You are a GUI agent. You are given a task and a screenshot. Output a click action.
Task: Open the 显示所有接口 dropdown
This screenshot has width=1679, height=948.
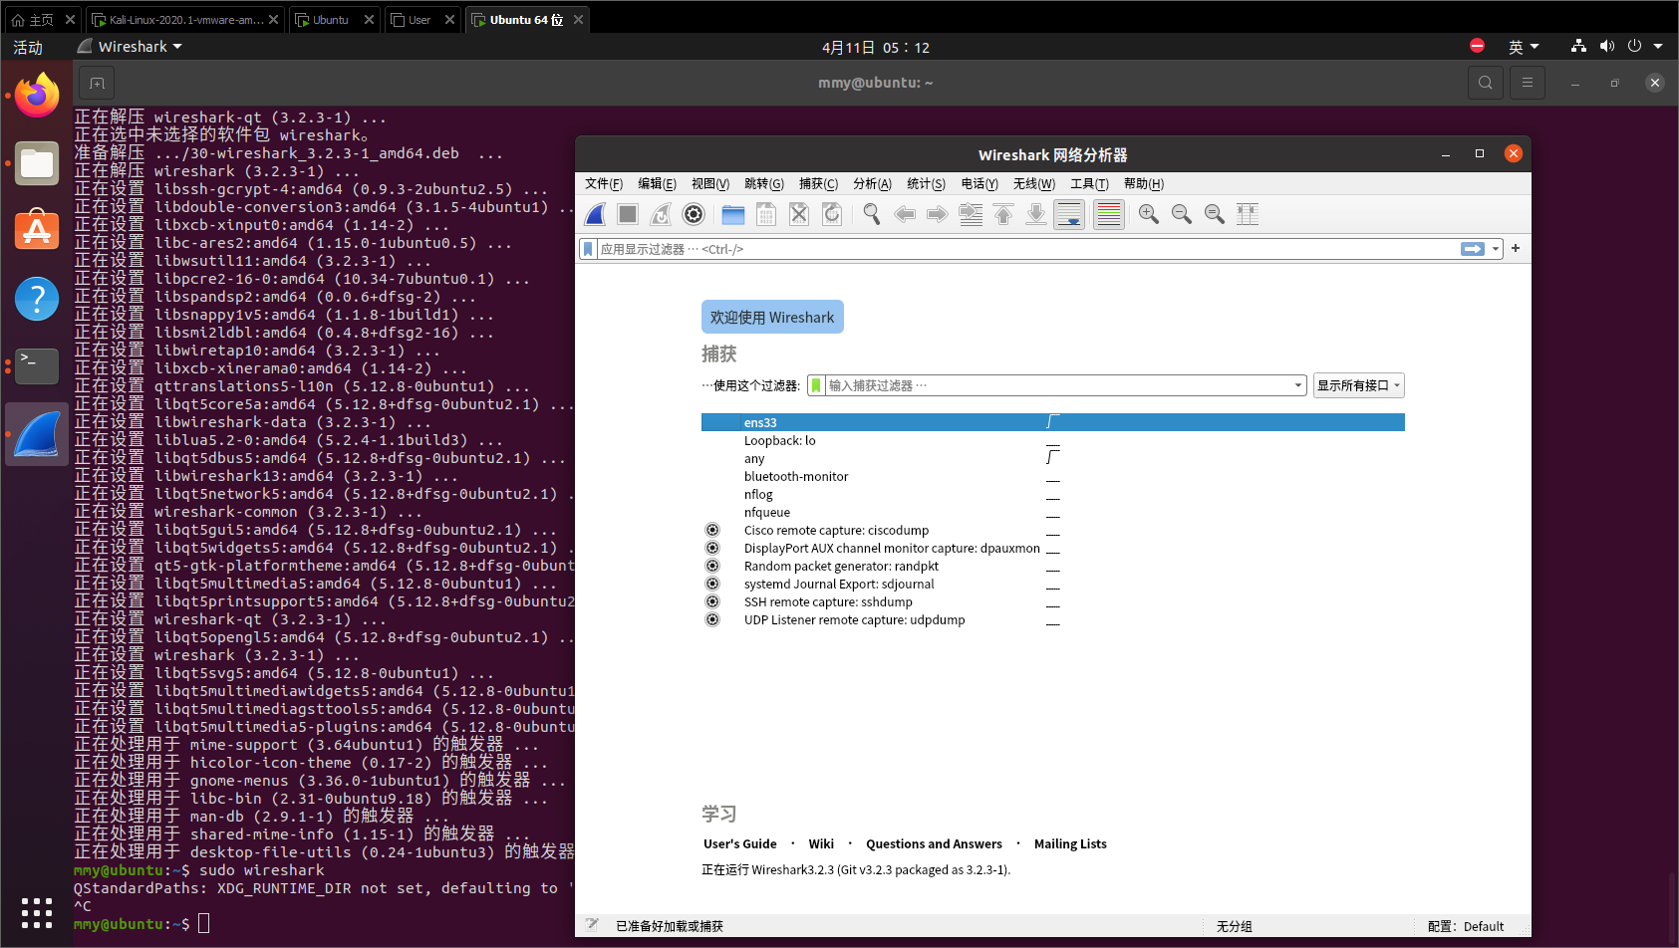[1359, 385]
